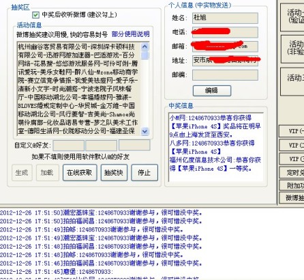Start the 抽奖快 button
This screenshot has width=304, height=280.
coord(114,173)
